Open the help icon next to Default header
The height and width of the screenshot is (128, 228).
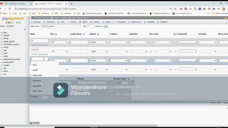pos(98,34)
